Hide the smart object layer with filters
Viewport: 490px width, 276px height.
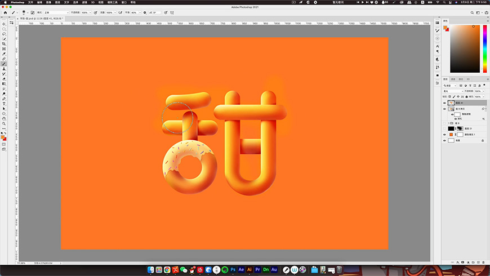(x=444, y=109)
